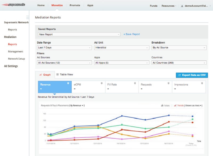Image resolution: width=213 pixels, height=156 pixels.
Task: Open Funds in the top bar
Action: (154, 6)
